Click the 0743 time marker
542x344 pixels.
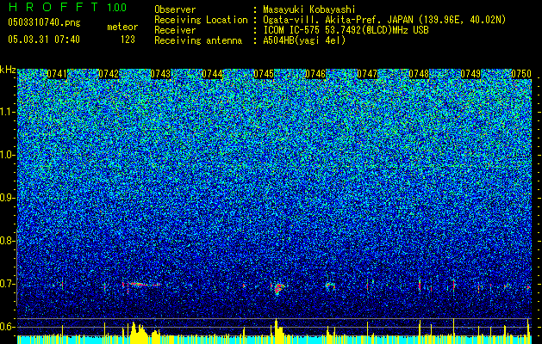pos(160,74)
